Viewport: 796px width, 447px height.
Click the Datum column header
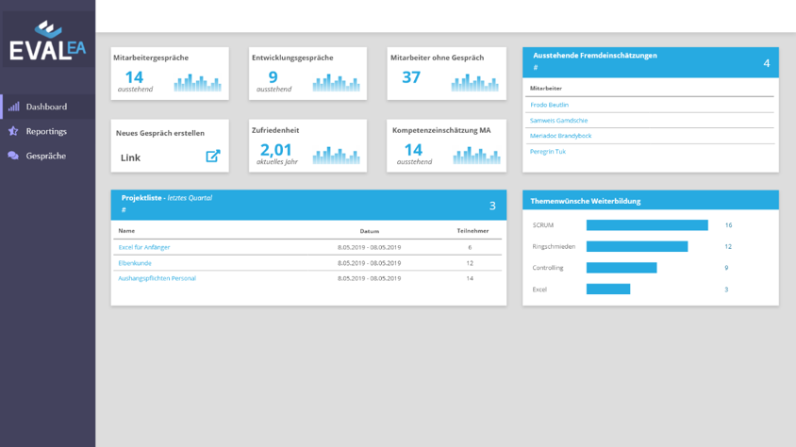tap(370, 231)
